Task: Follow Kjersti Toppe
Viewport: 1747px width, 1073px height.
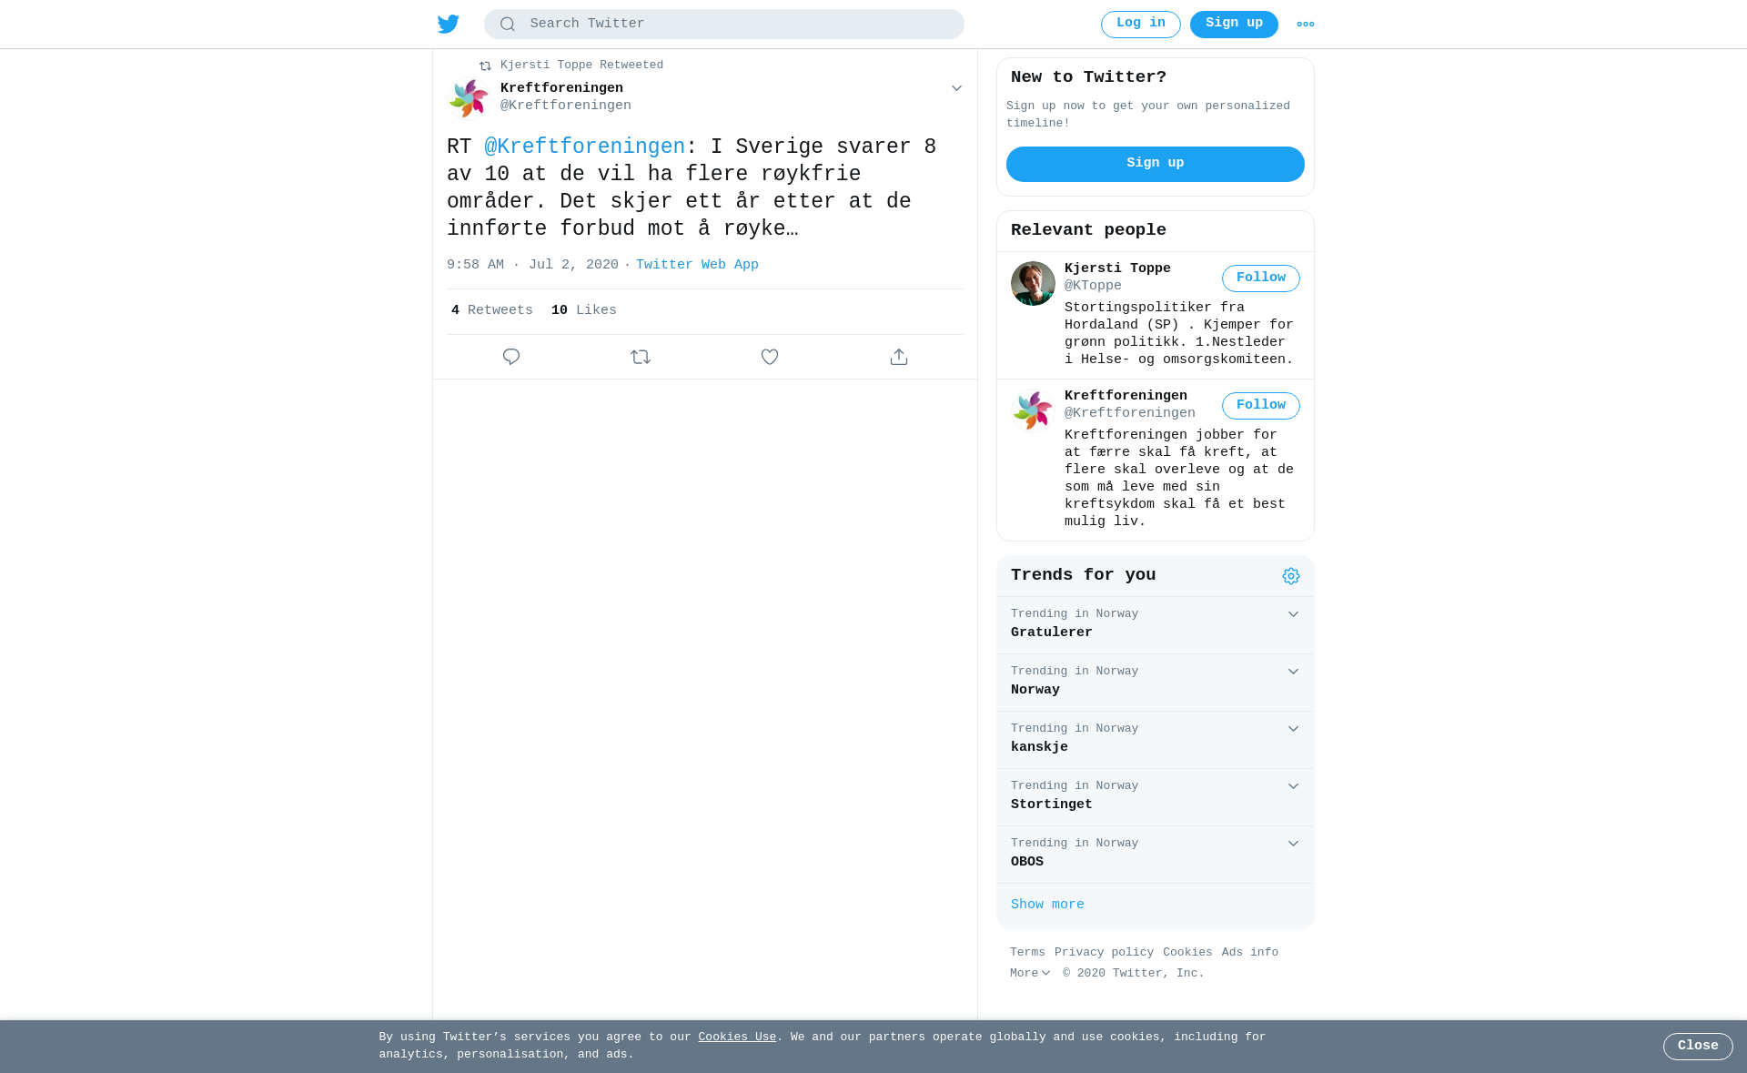Action: tap(1261, 278)
